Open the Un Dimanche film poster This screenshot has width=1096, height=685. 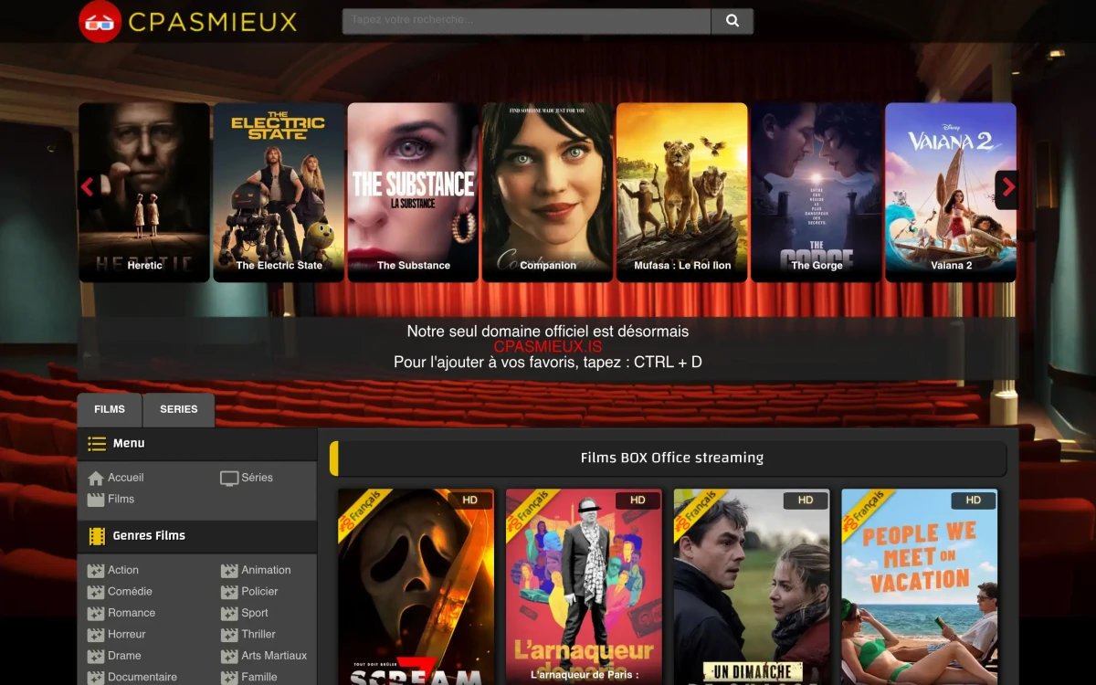752,587
